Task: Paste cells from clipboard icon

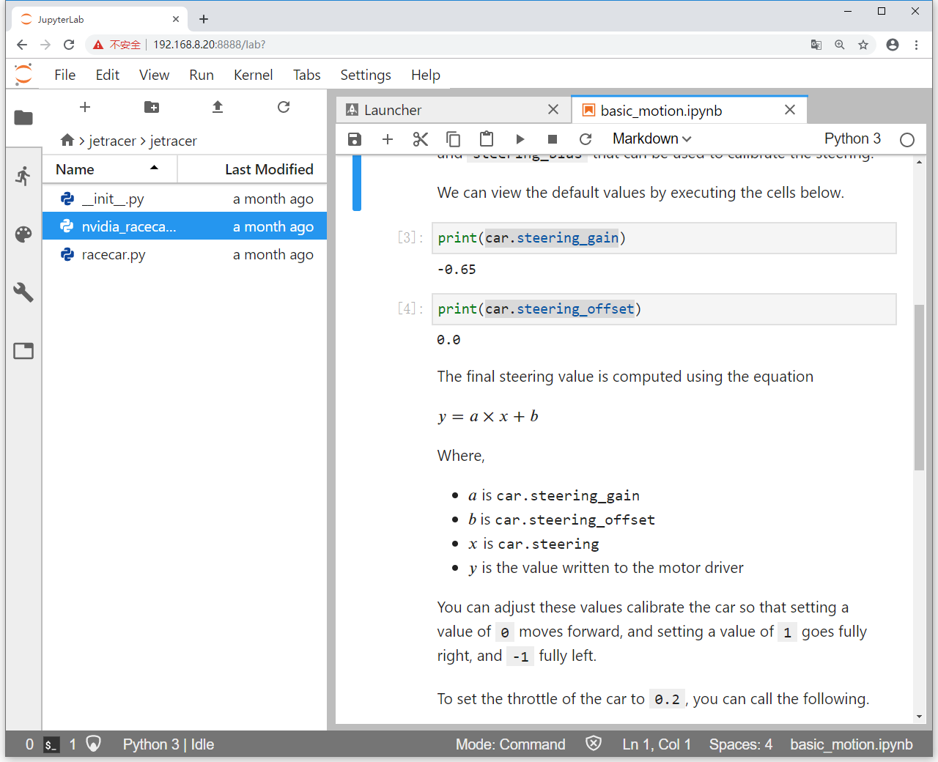Action: (487, 139)
